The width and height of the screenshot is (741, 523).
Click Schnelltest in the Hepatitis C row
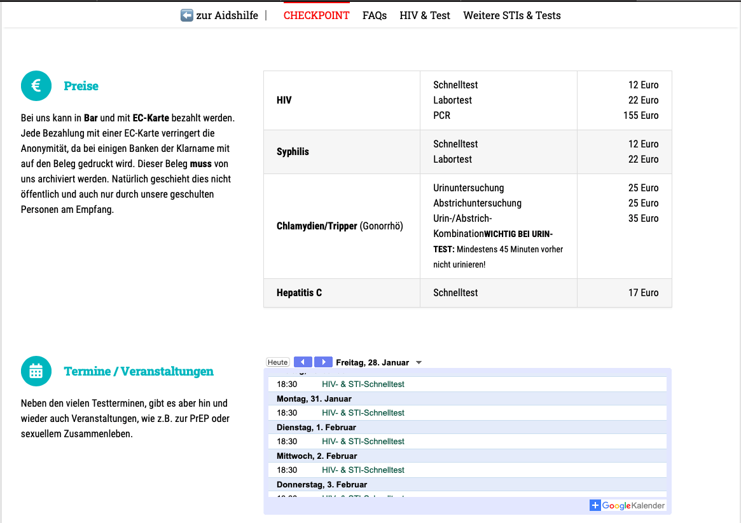click(455, 293)
